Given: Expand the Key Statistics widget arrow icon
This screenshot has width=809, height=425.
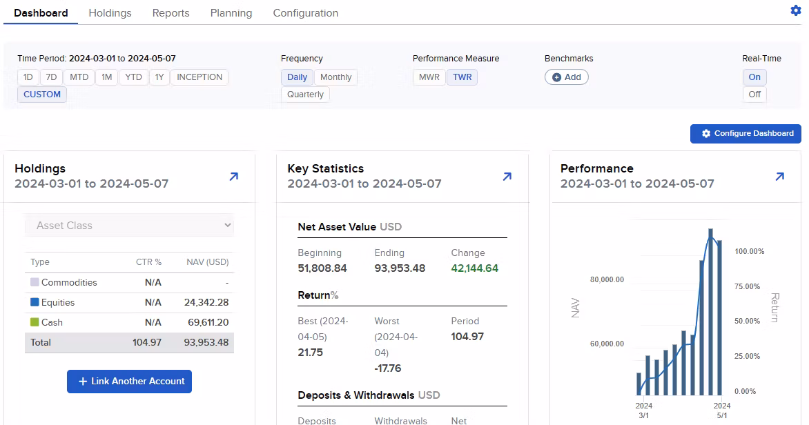Looking at the screenshot, I should pos(507,177).
